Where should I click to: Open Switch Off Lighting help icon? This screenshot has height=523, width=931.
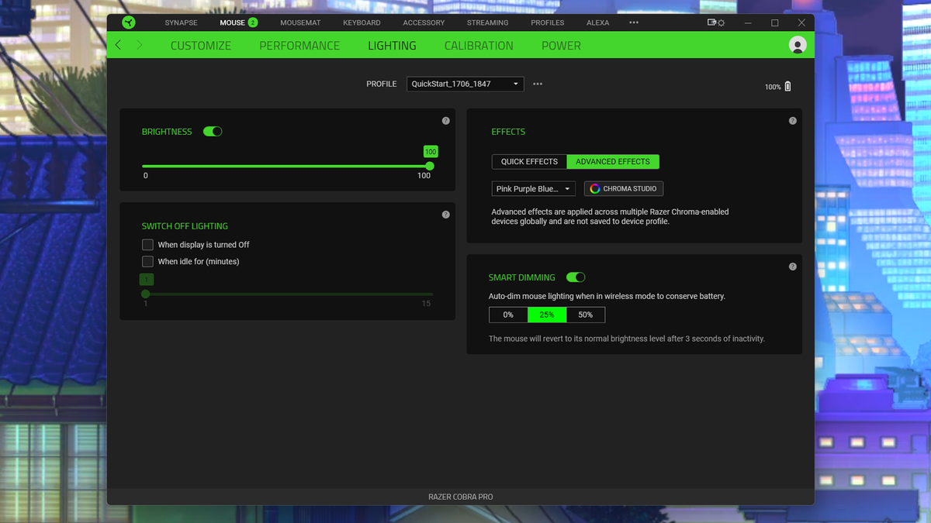click(445, 215)
